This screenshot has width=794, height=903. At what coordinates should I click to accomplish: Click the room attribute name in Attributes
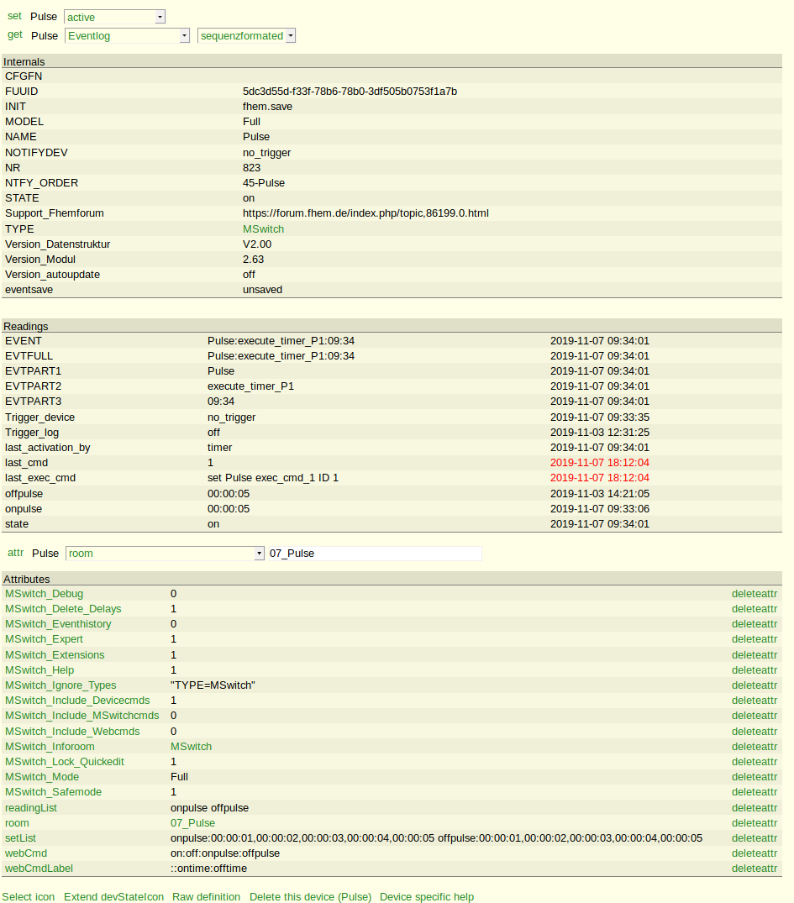(18, 823)
